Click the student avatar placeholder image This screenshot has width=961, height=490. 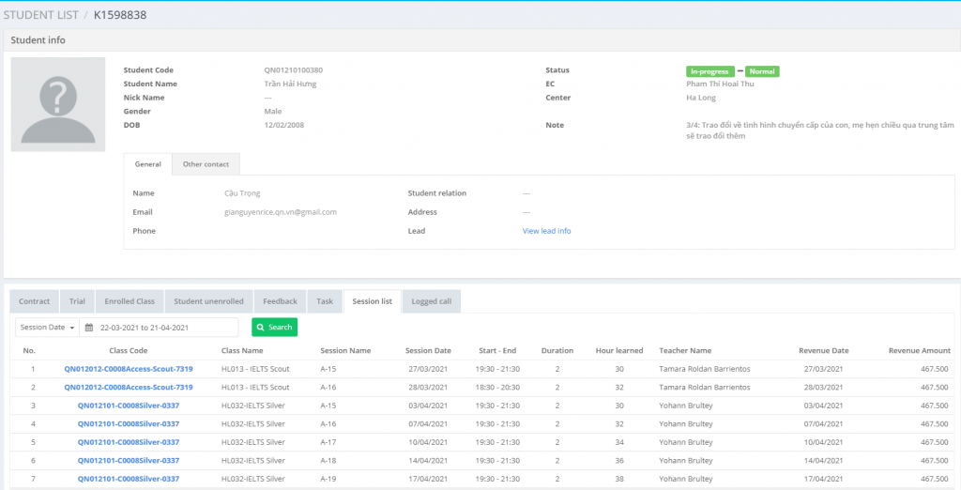pos(58,104)
